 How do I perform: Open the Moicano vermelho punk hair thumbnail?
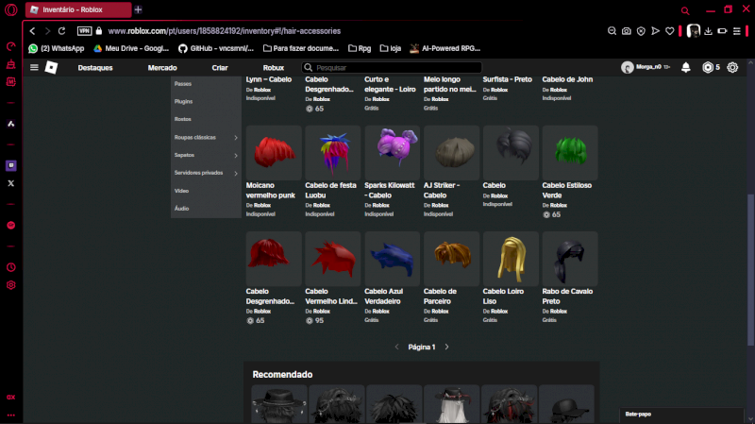[274, 152]
